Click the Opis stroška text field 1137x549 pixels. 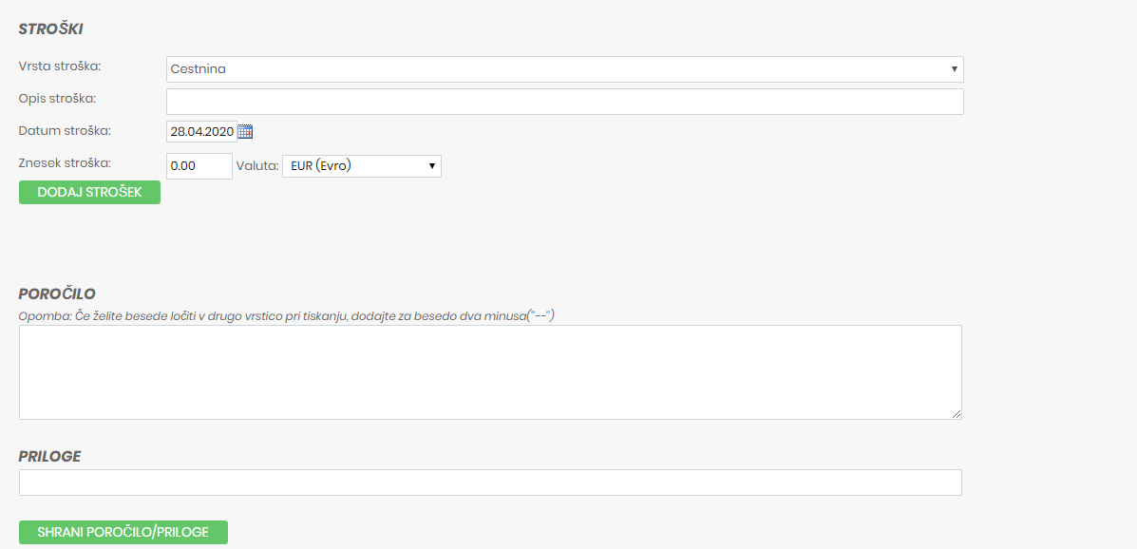click(x=564, y=102)
